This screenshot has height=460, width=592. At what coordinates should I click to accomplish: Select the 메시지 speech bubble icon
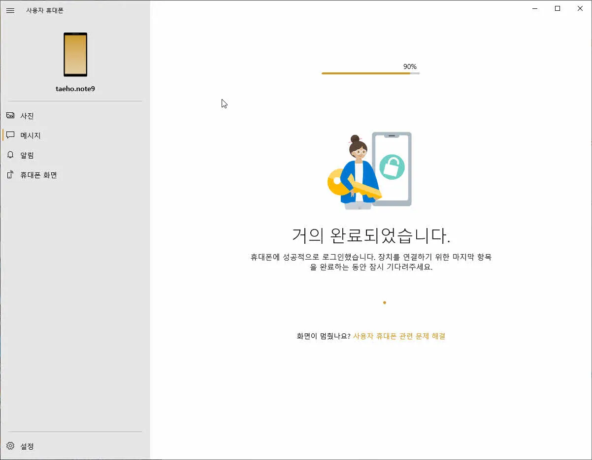click(x=10, y=135)
